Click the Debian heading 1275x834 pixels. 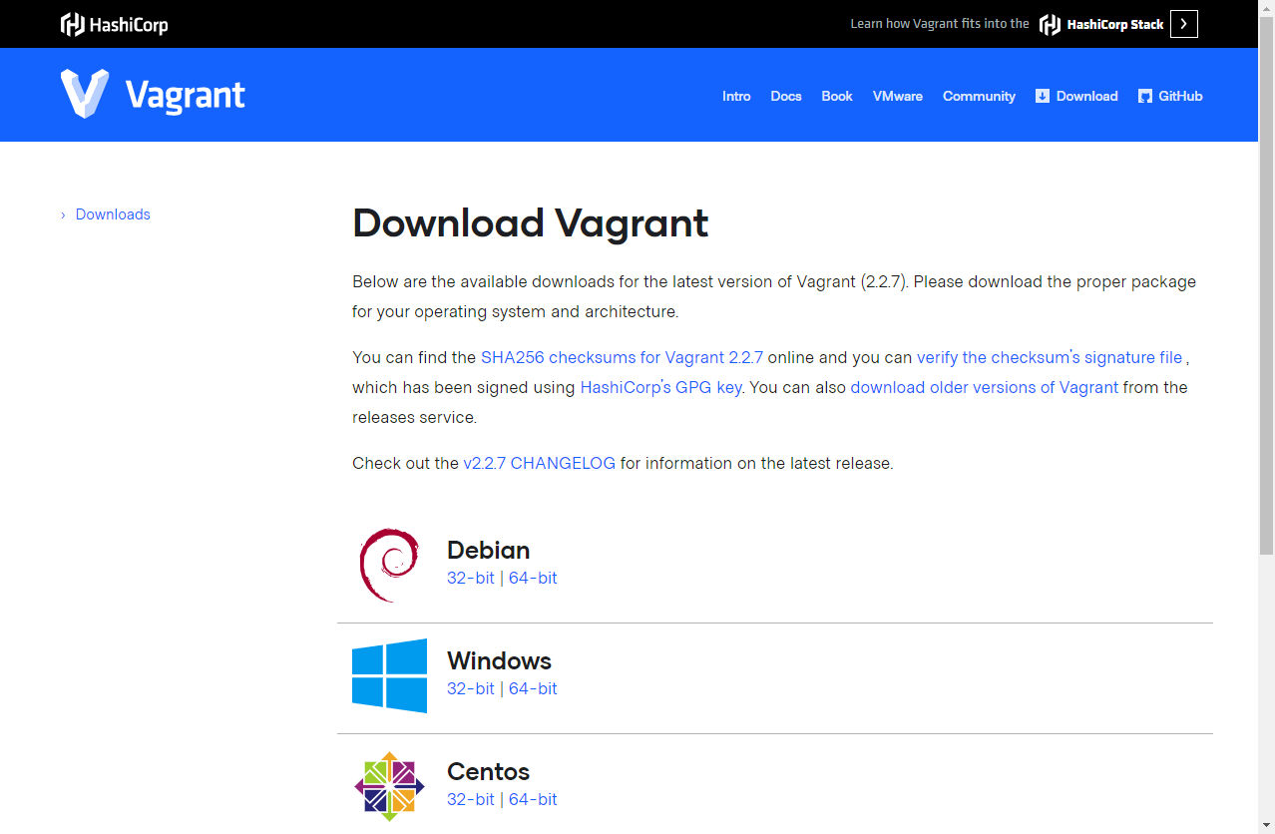[x=488, y=550]
